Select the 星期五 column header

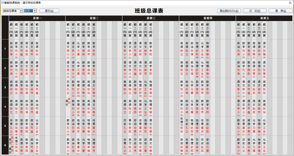pos(264,18)
